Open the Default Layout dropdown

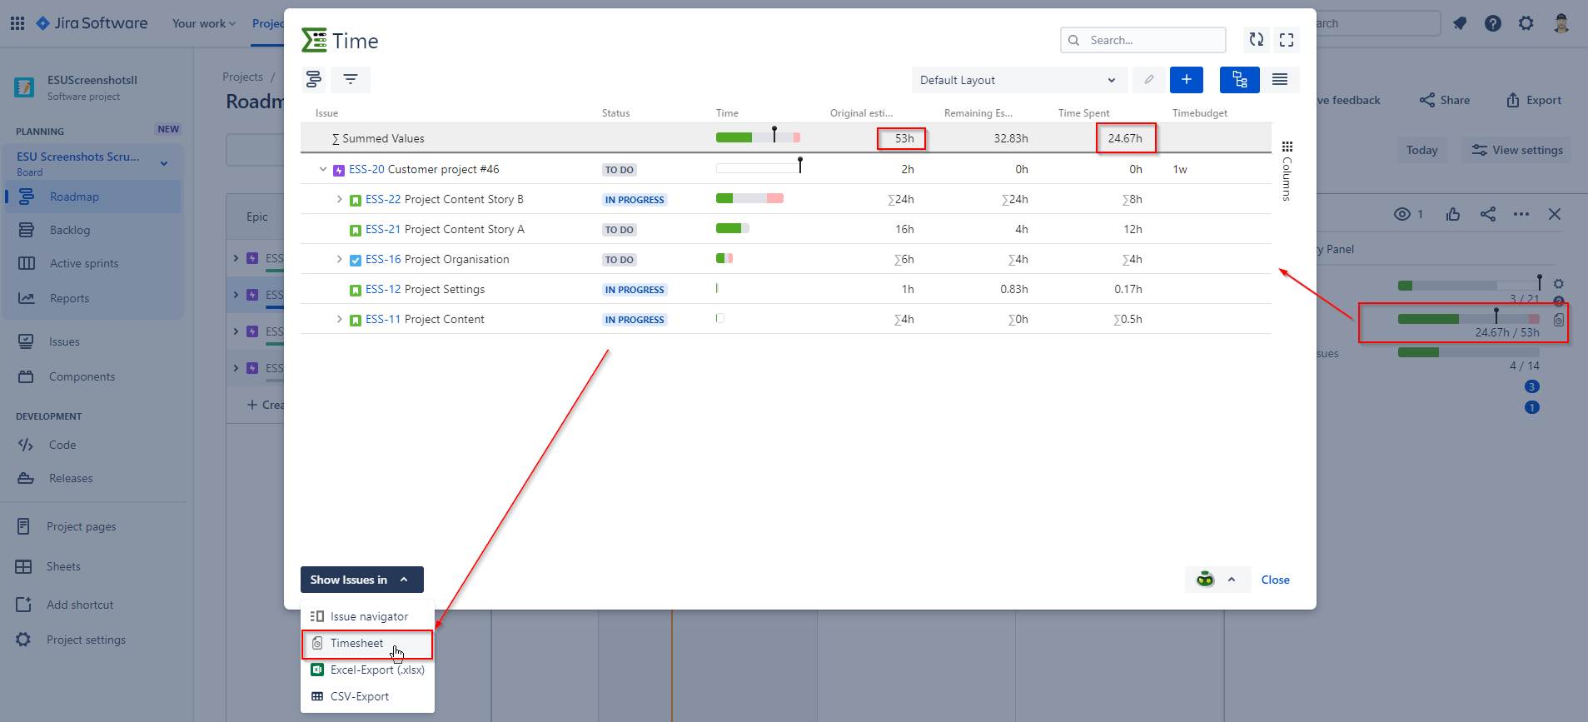[x=1019, y=80]
